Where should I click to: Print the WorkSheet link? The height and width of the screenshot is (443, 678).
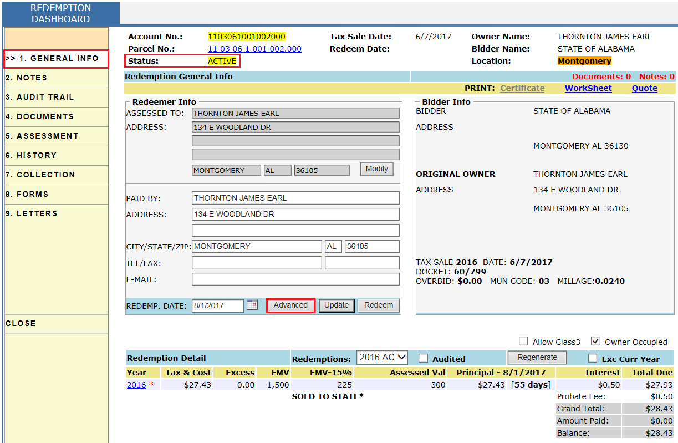pyautogui.click(x=588, y=88)
